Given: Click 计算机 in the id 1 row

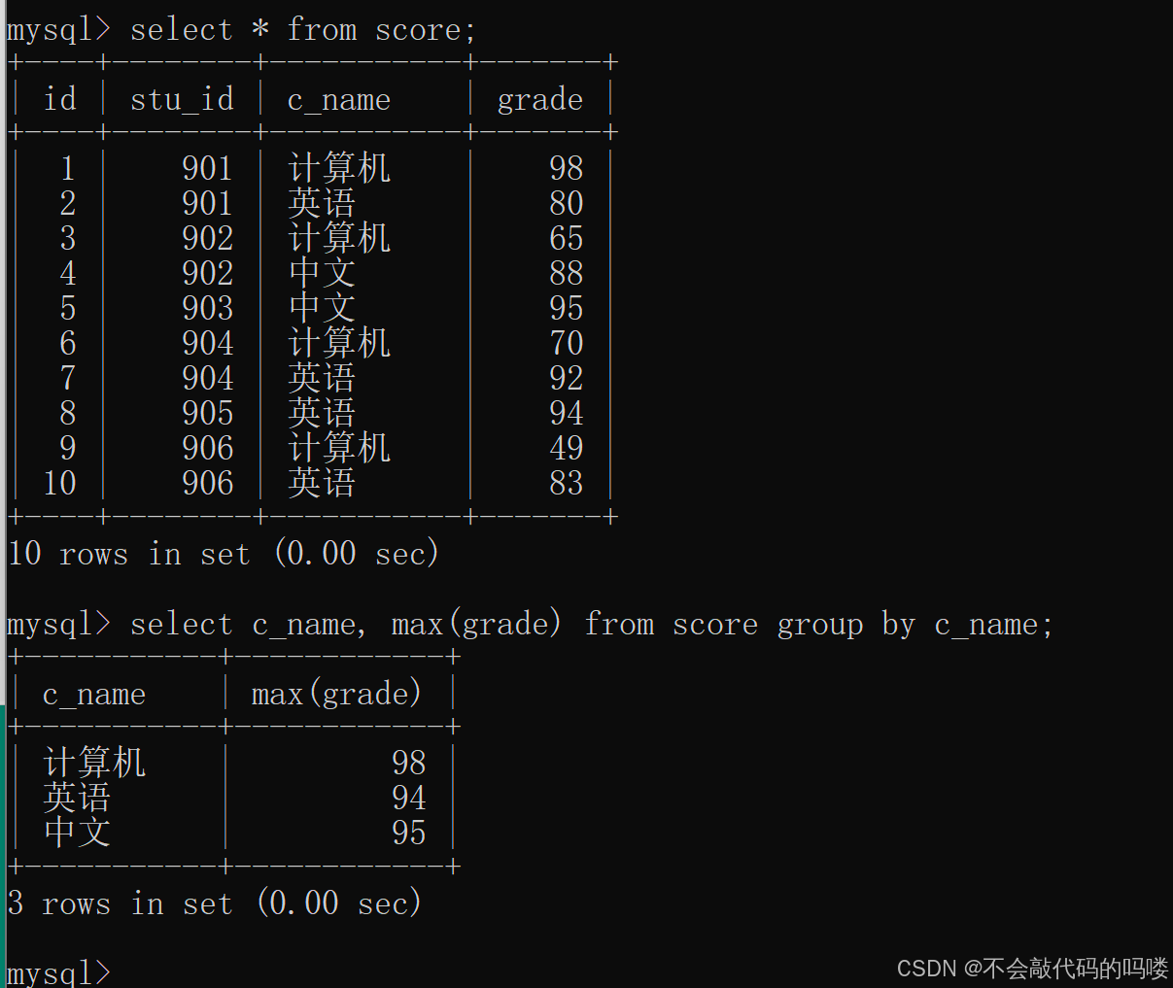Looking at the screenshot, I should click(339, 168).
